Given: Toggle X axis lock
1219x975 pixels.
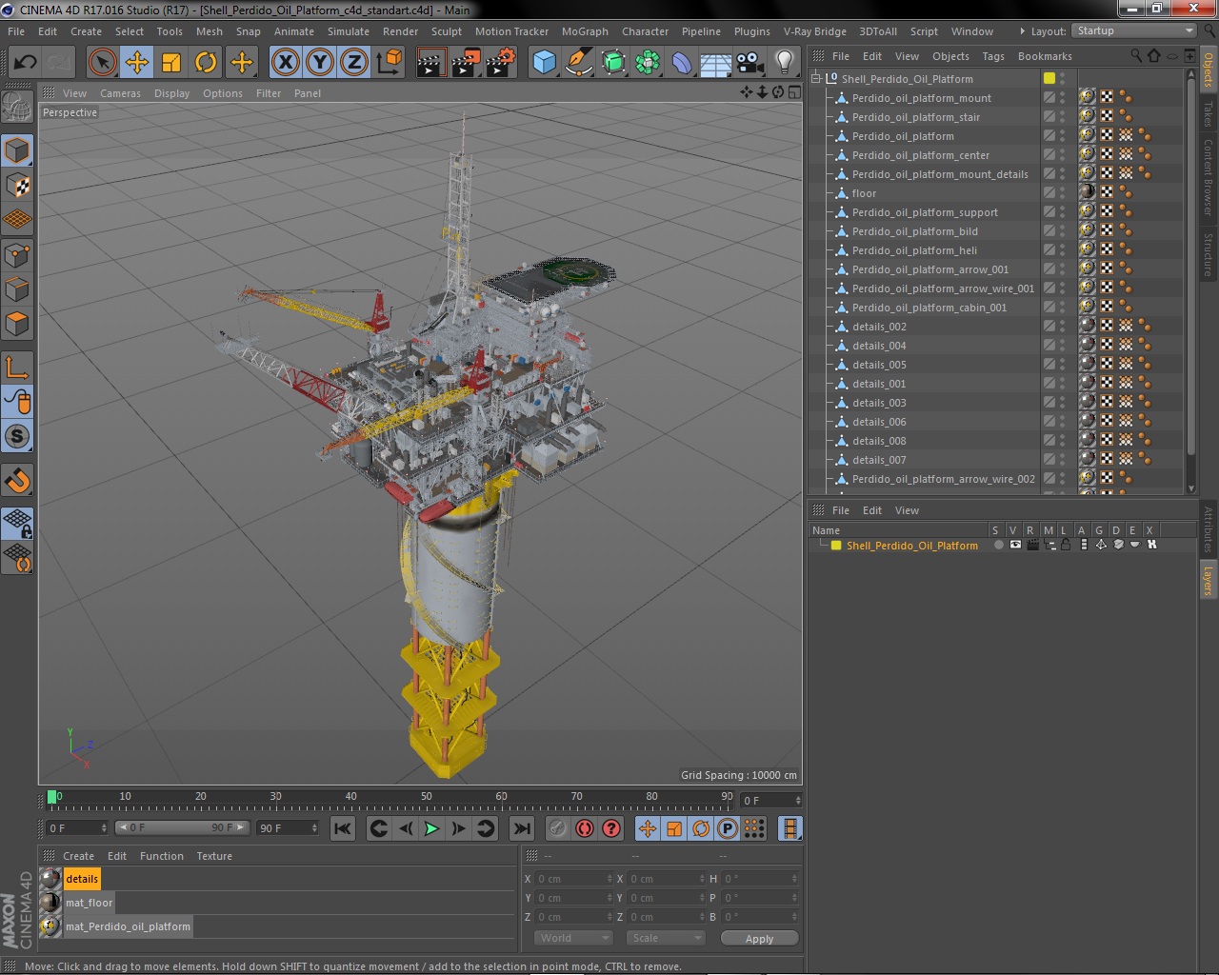Looking at the screenshot, I should (285, 63).
